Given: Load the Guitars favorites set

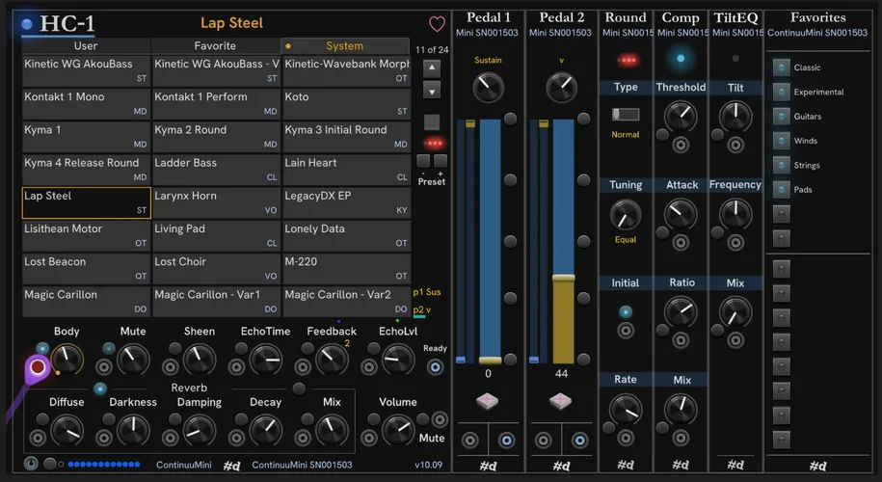Looking at the screenshot, I should [x=782, y=117].
